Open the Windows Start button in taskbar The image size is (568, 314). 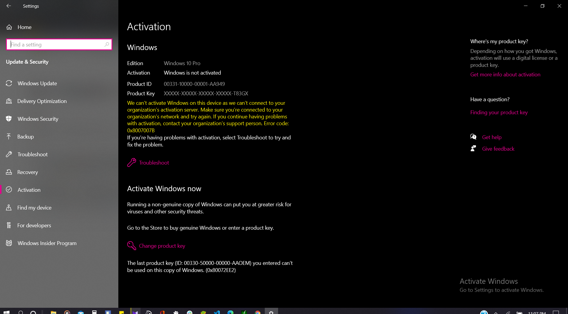(x=6, y=312)
